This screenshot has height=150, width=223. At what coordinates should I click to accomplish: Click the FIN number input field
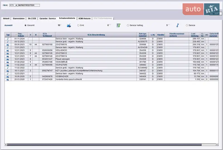tap(29, 5)
